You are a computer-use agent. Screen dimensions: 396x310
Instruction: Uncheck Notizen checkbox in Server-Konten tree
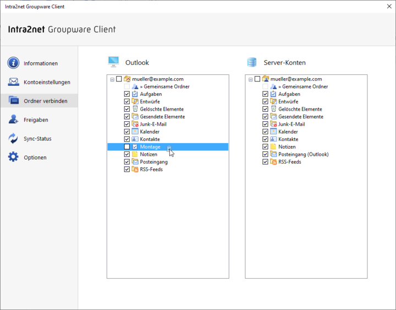click(265, 146)
